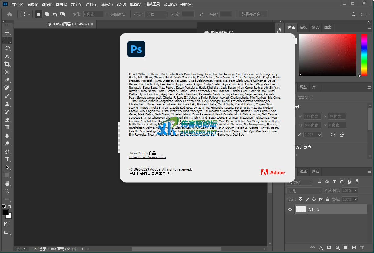The height and width of the screenshot is (253, 374).
Task: Click the 图层 1 layer thumbnail
Action: (301, 209)
